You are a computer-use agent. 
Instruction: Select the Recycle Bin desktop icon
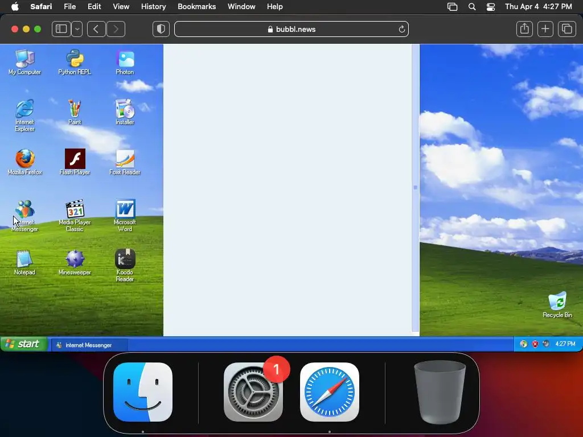(557, 305)
